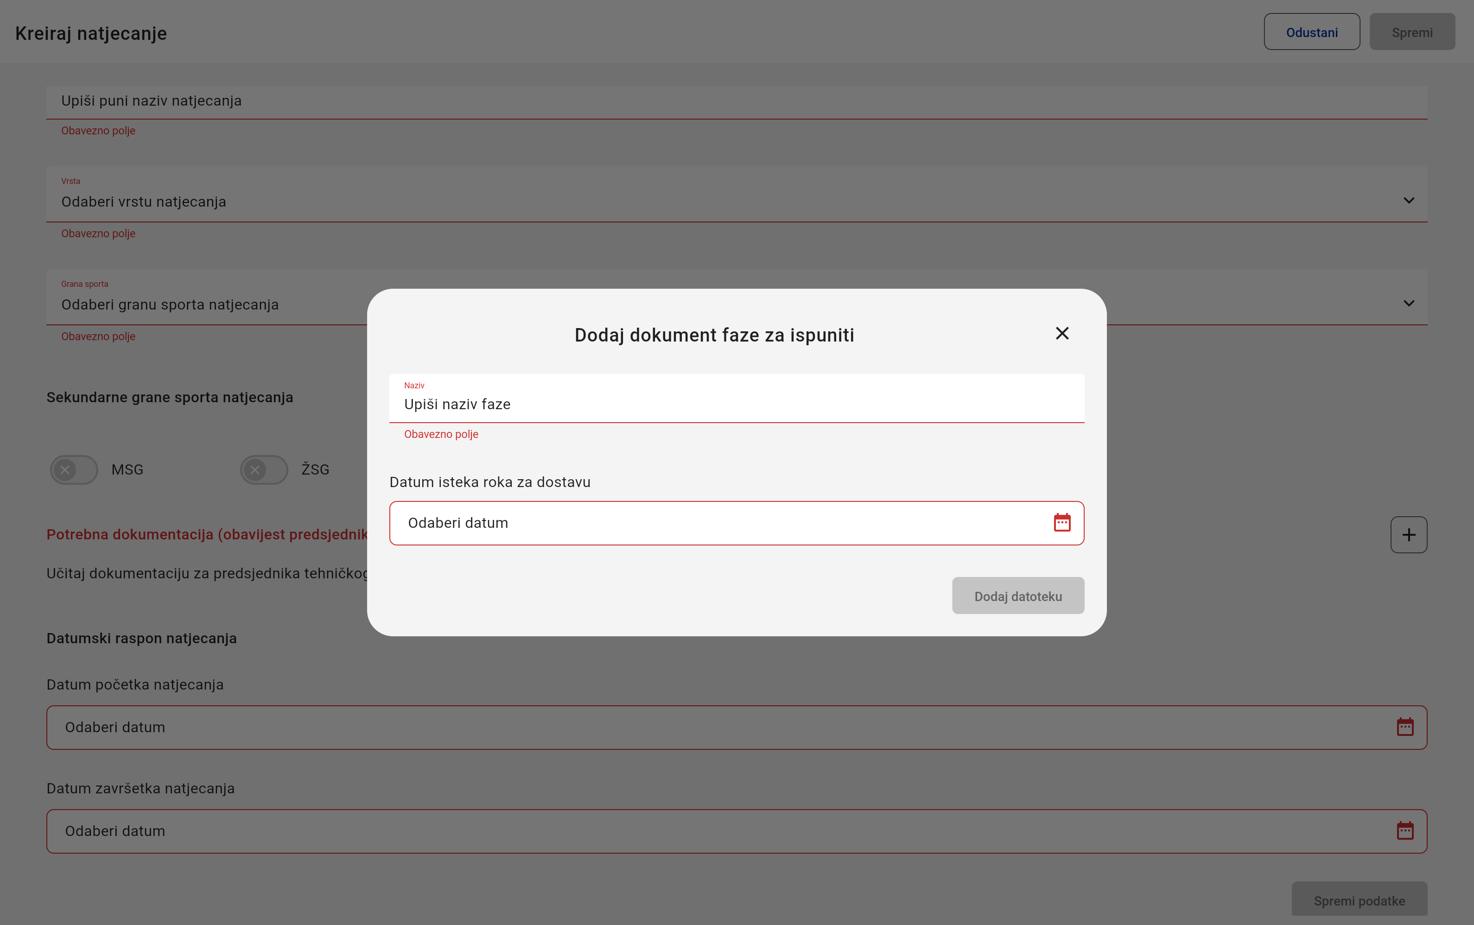Open the calendar picker in the dialog
The image size is (1474, 925).
click(1061, 522)
